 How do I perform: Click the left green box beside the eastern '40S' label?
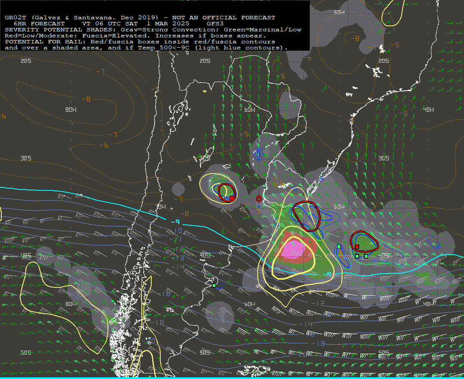pyautogui.click(x=357, y=256)
